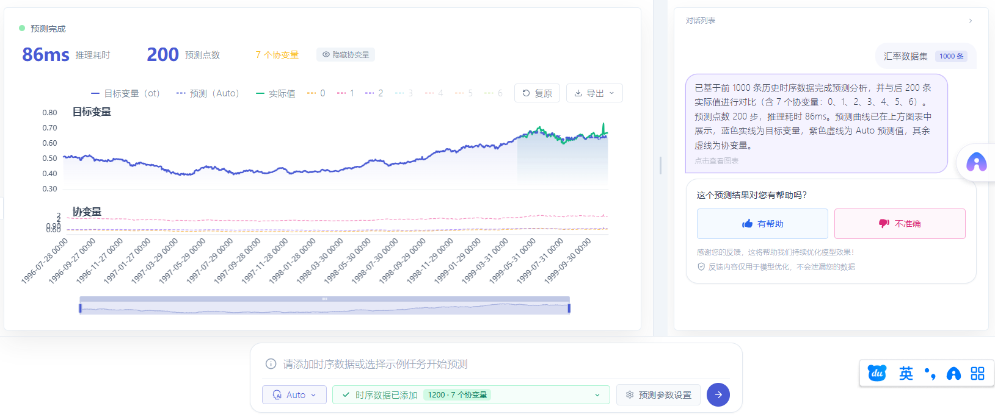Mark the prediction as 不准确
Image resolution: width=995 pixels, height=417 pixels.
pyautogui.click(x=900, y=224)
